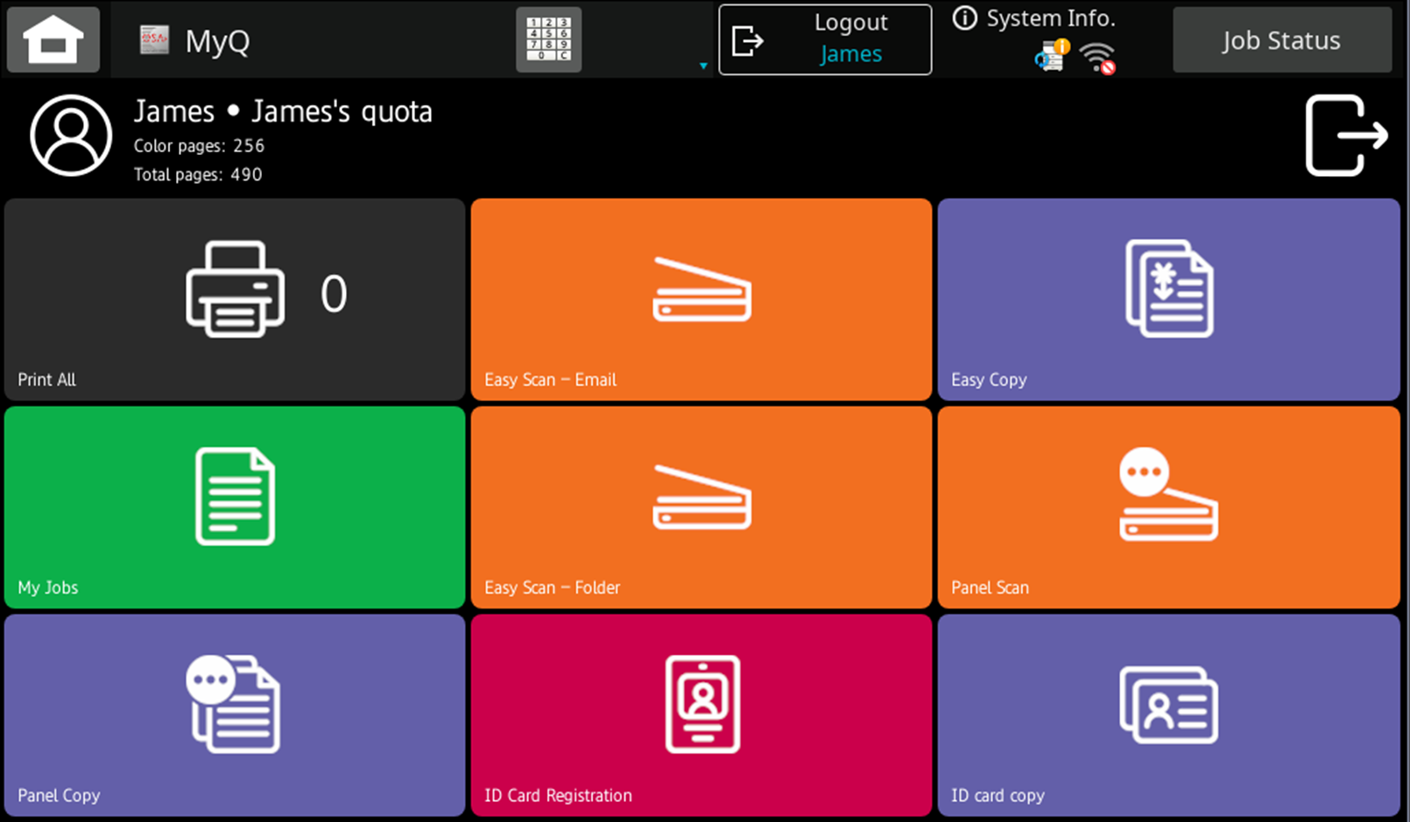The height and width of the screenshot is (822, 1410).
Task: Tap the Home icon in the top bar
Action: pyautogui.click(x=53, y=40)
